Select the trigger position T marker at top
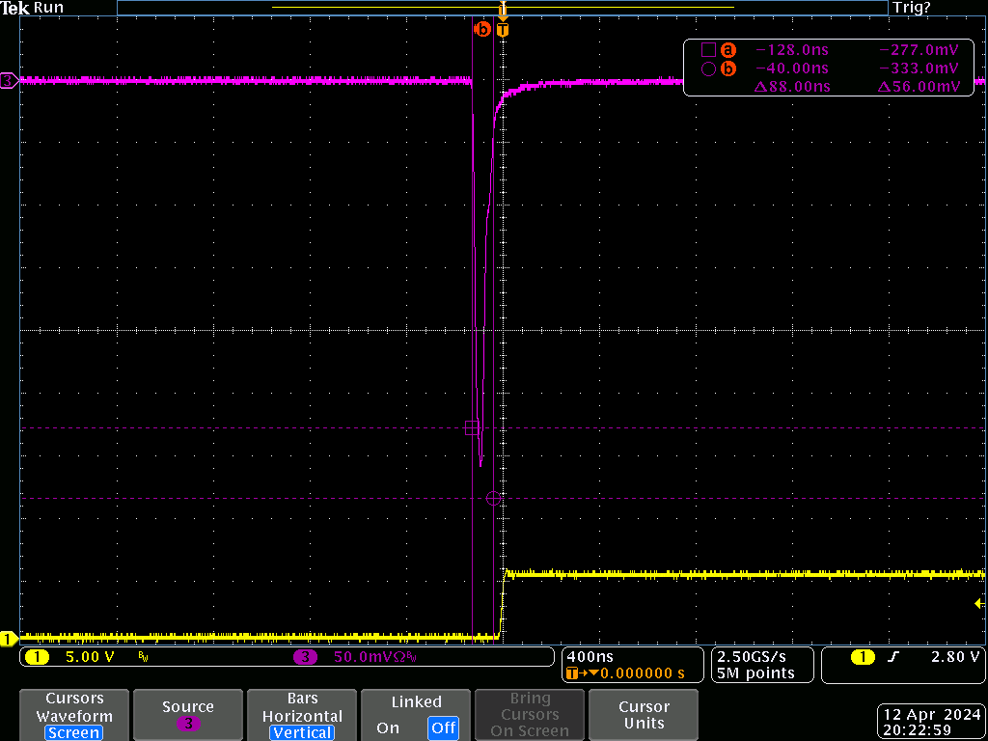The width and height of the screenshot is (988, 741). [x=503, y=30]
